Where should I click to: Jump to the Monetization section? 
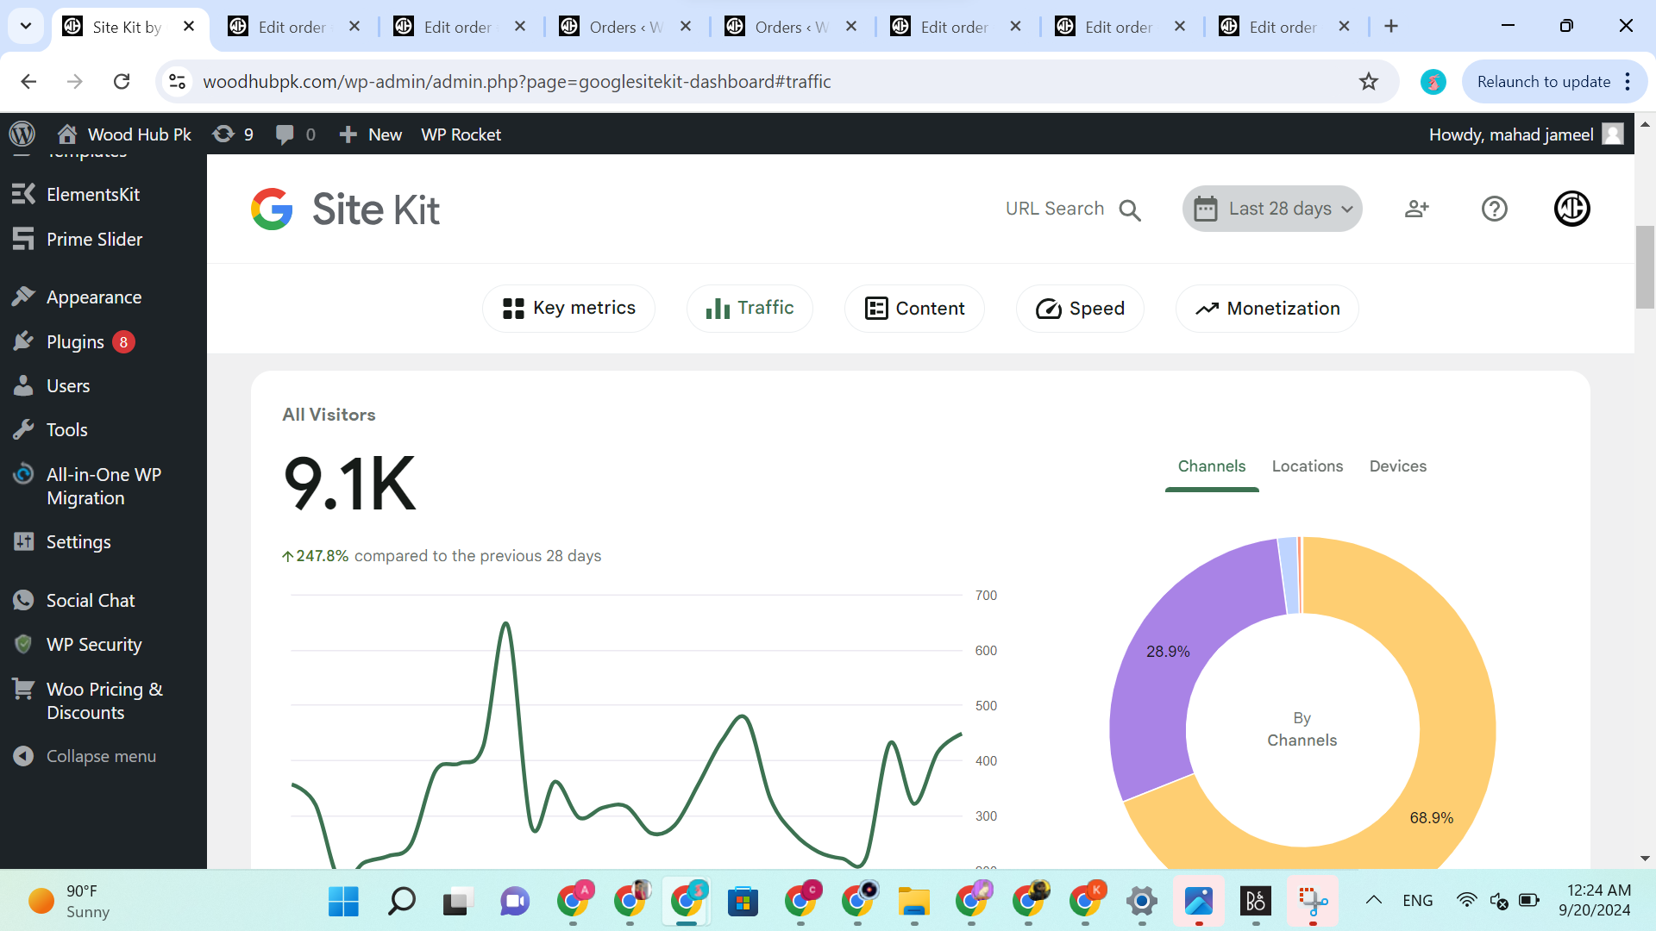click(x=1267, y=309)
